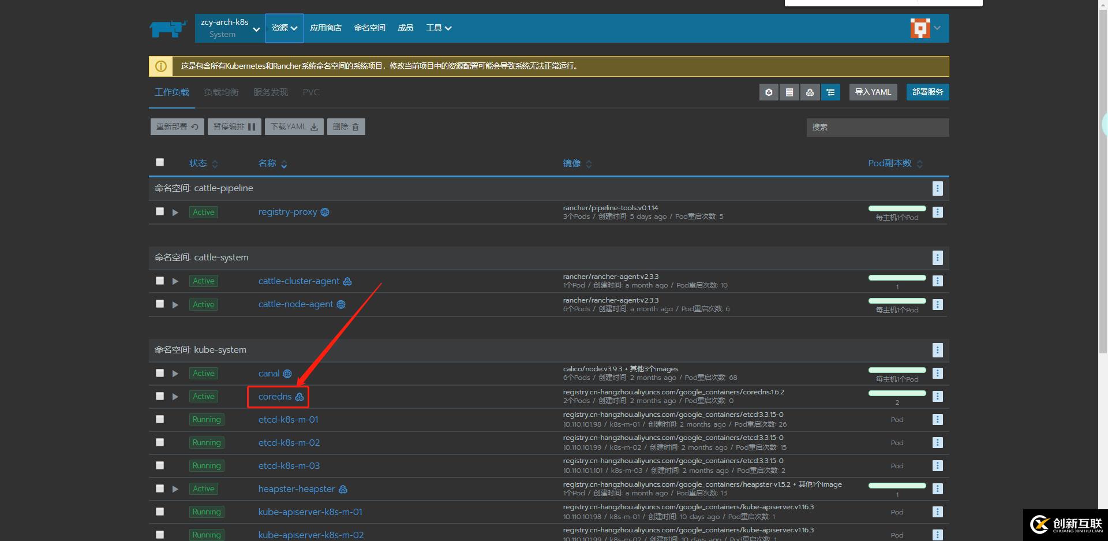Viewport: 1108px width, 541px height.
Task: Focus the 搜索 search field
Action: click(878, 128)
